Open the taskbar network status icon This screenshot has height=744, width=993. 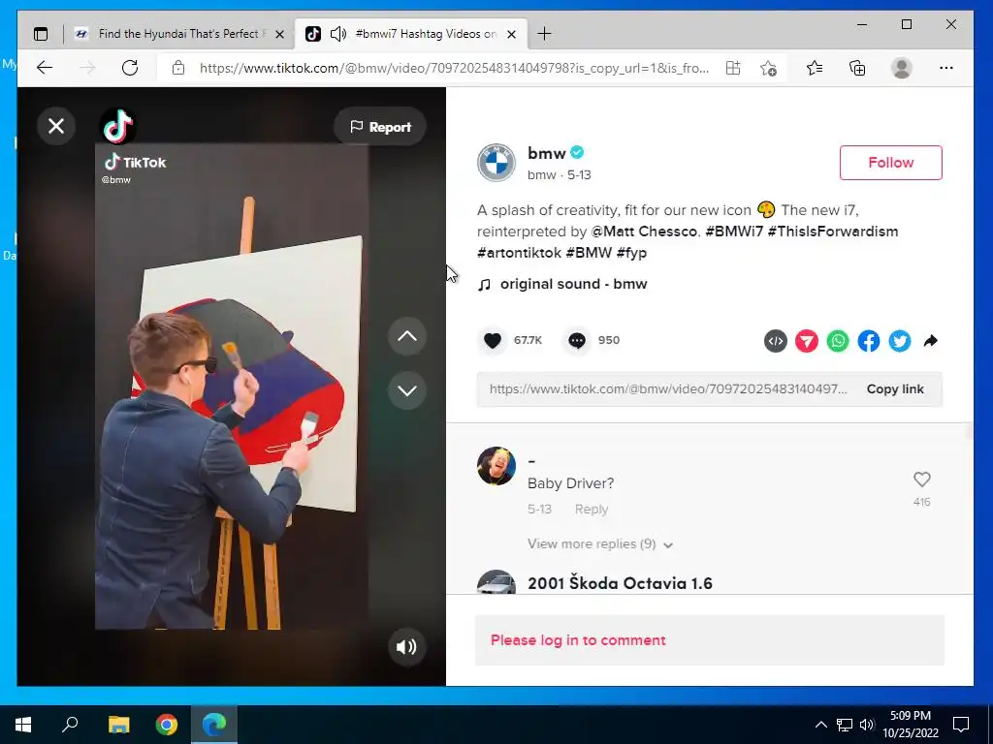click(x=845, y=725)
